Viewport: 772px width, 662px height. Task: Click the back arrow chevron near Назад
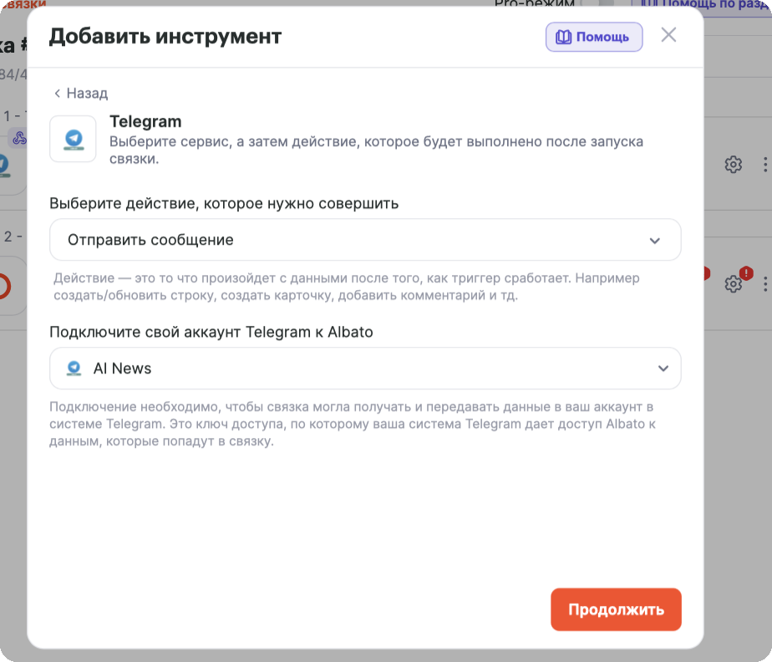57,93
